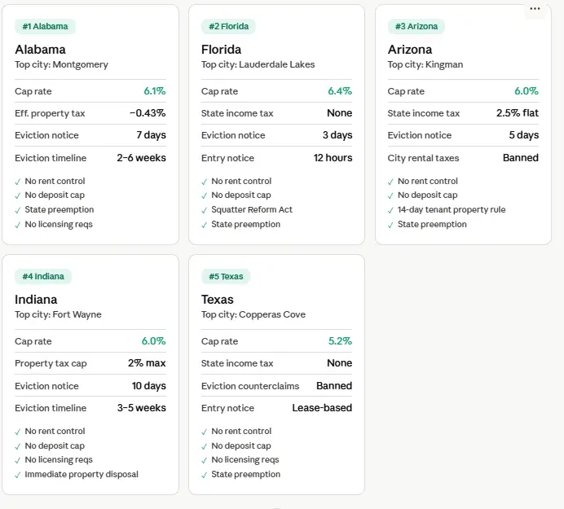Click checkmark beside Florida's No deposit cap

tap(205, 195)
